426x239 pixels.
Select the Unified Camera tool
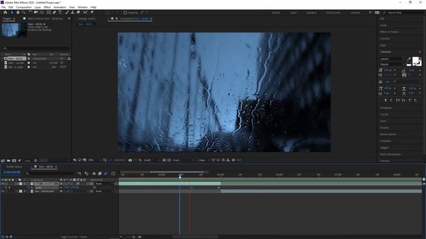(x=36, y=13)
